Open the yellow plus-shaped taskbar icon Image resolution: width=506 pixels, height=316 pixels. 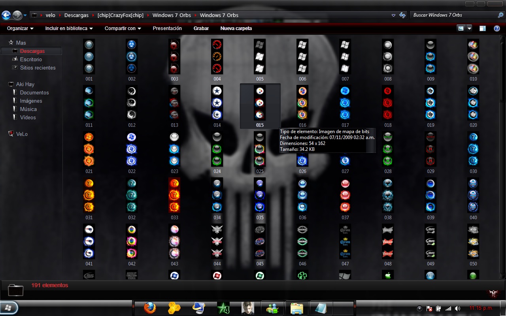tap(174, 308)
